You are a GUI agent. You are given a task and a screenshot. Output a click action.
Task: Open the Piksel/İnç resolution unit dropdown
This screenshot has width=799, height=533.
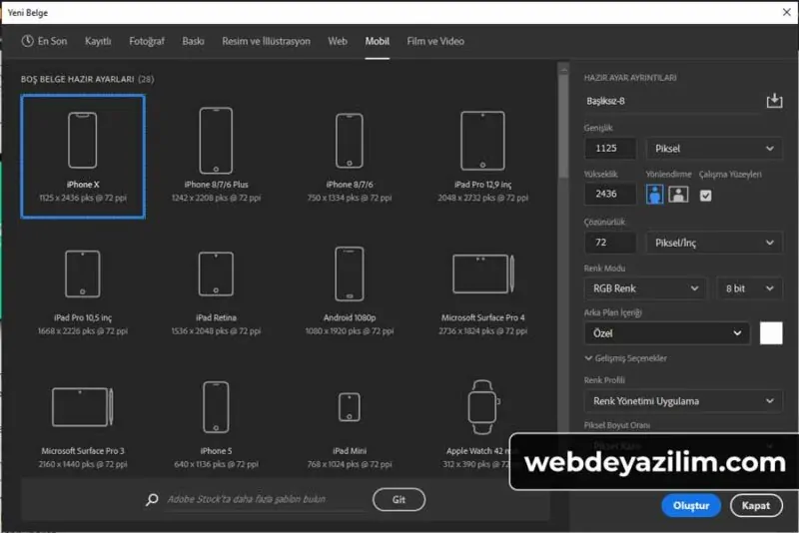click(x=714, y=243)
